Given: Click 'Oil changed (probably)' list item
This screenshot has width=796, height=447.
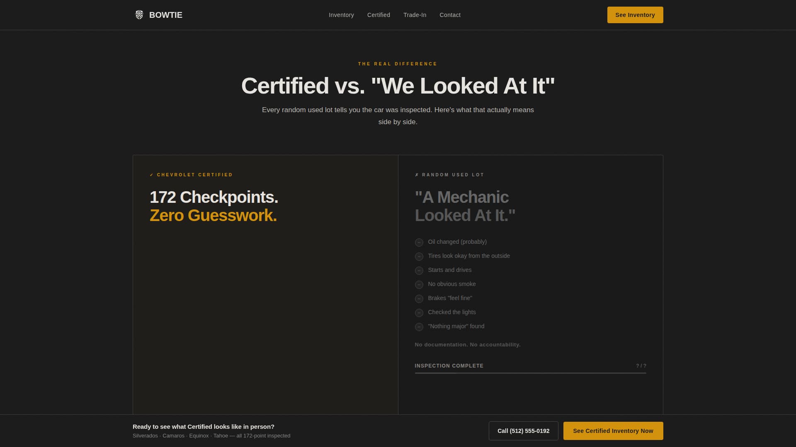Looking at the screenshot, I should [x=457, y=242].
